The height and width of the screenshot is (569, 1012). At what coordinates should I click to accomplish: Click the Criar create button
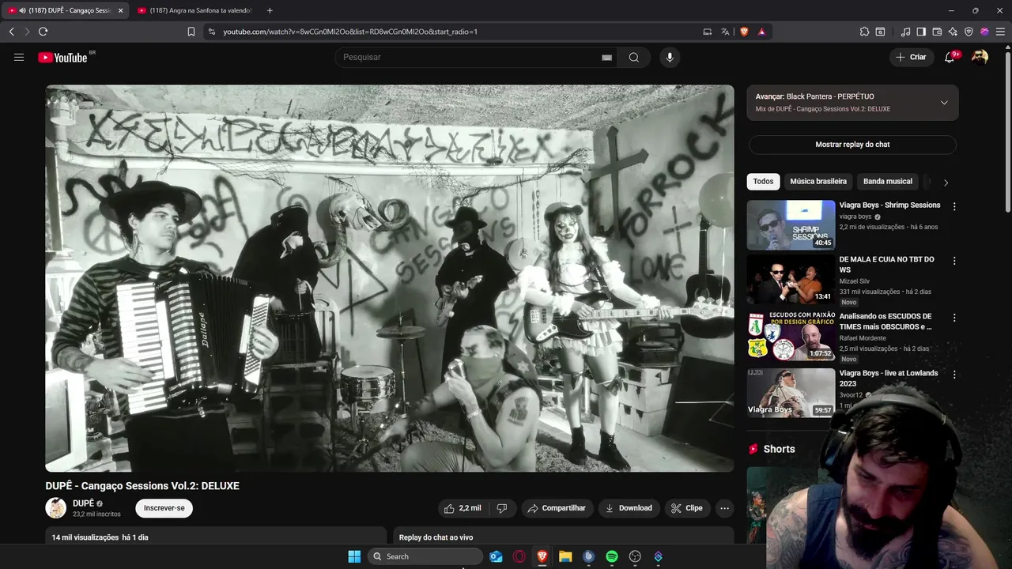(x=911, y=57)
